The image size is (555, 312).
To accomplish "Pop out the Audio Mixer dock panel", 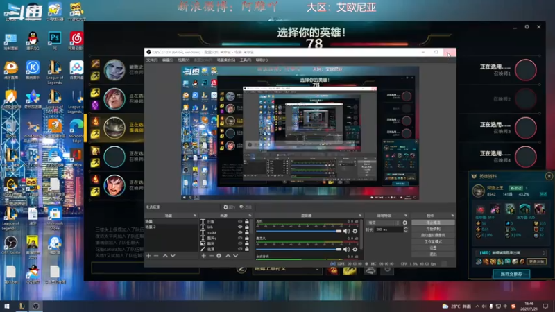I will [x=360, y=216].
